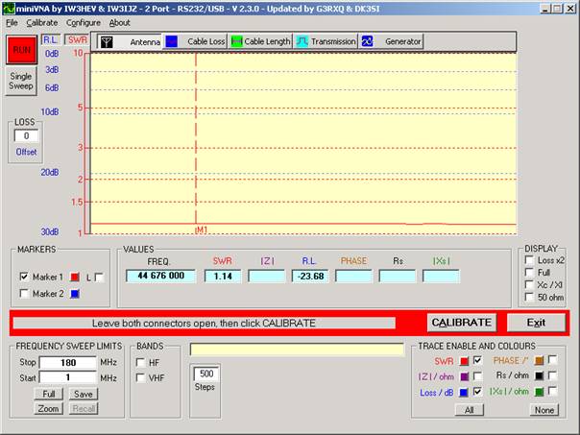Click the CALIBRATE button
This screenshot has width=580, height=435.
coord(461,323)
